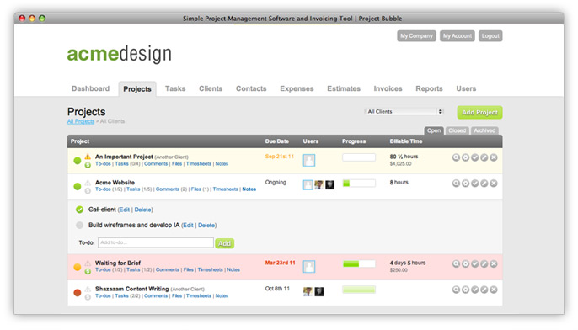Click the All Projects breadcrumb link
Viewport: 578px width, 330px height.
(x=81, y=121)
